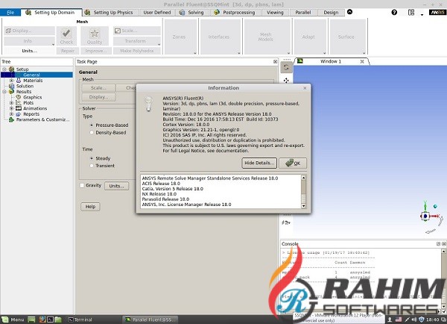
Task: Collapse the Setup tree node
Action: (x=4, y=69)
